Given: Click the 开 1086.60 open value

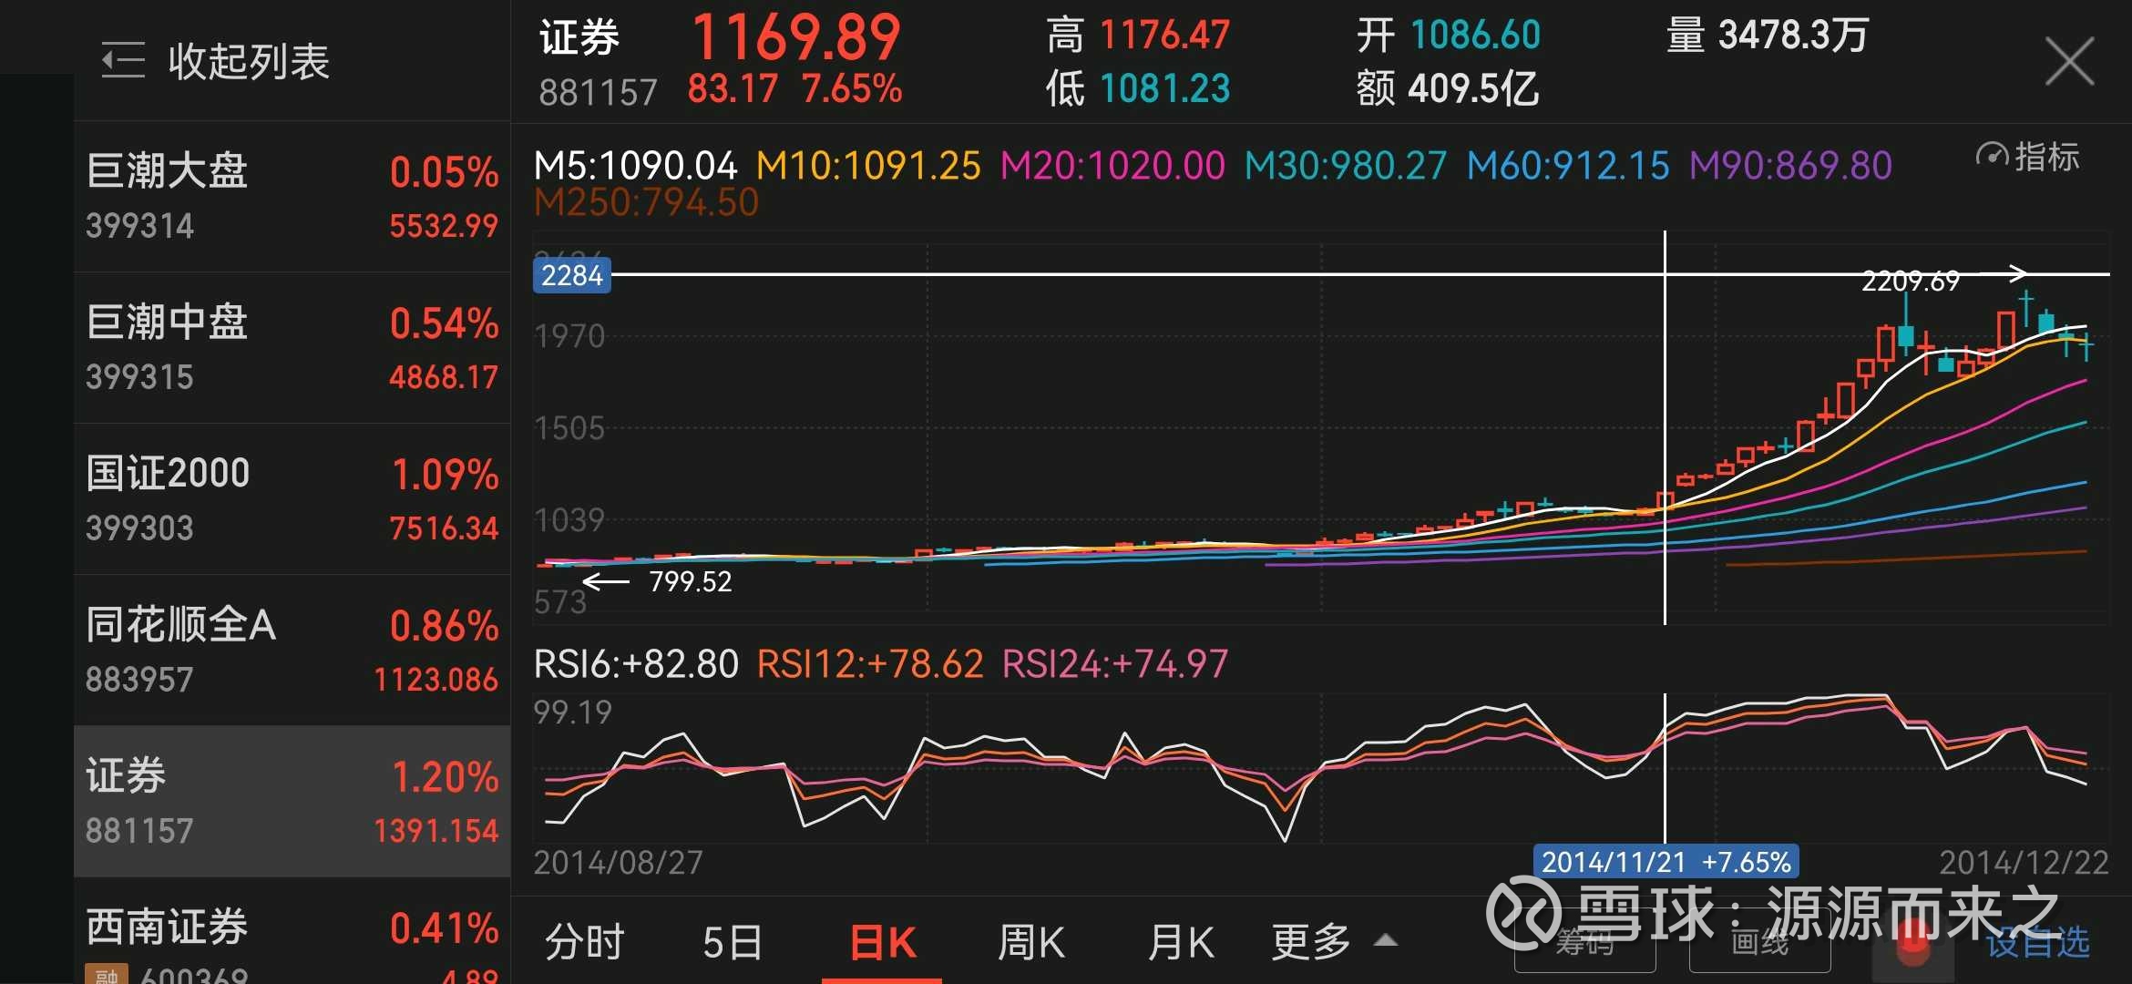Looking at the screenshot, I should point(1448,36).
